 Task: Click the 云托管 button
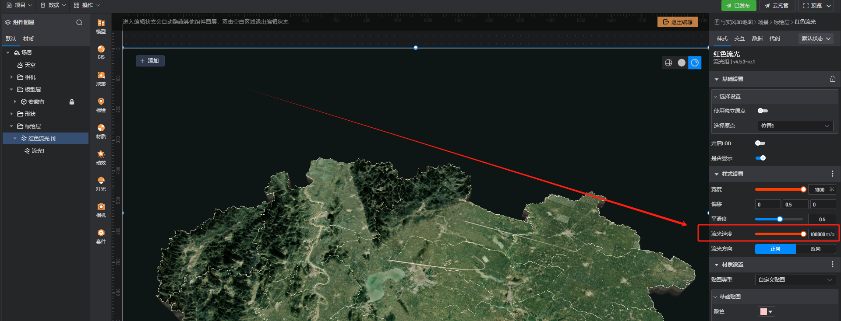click(x=777, y=6)
